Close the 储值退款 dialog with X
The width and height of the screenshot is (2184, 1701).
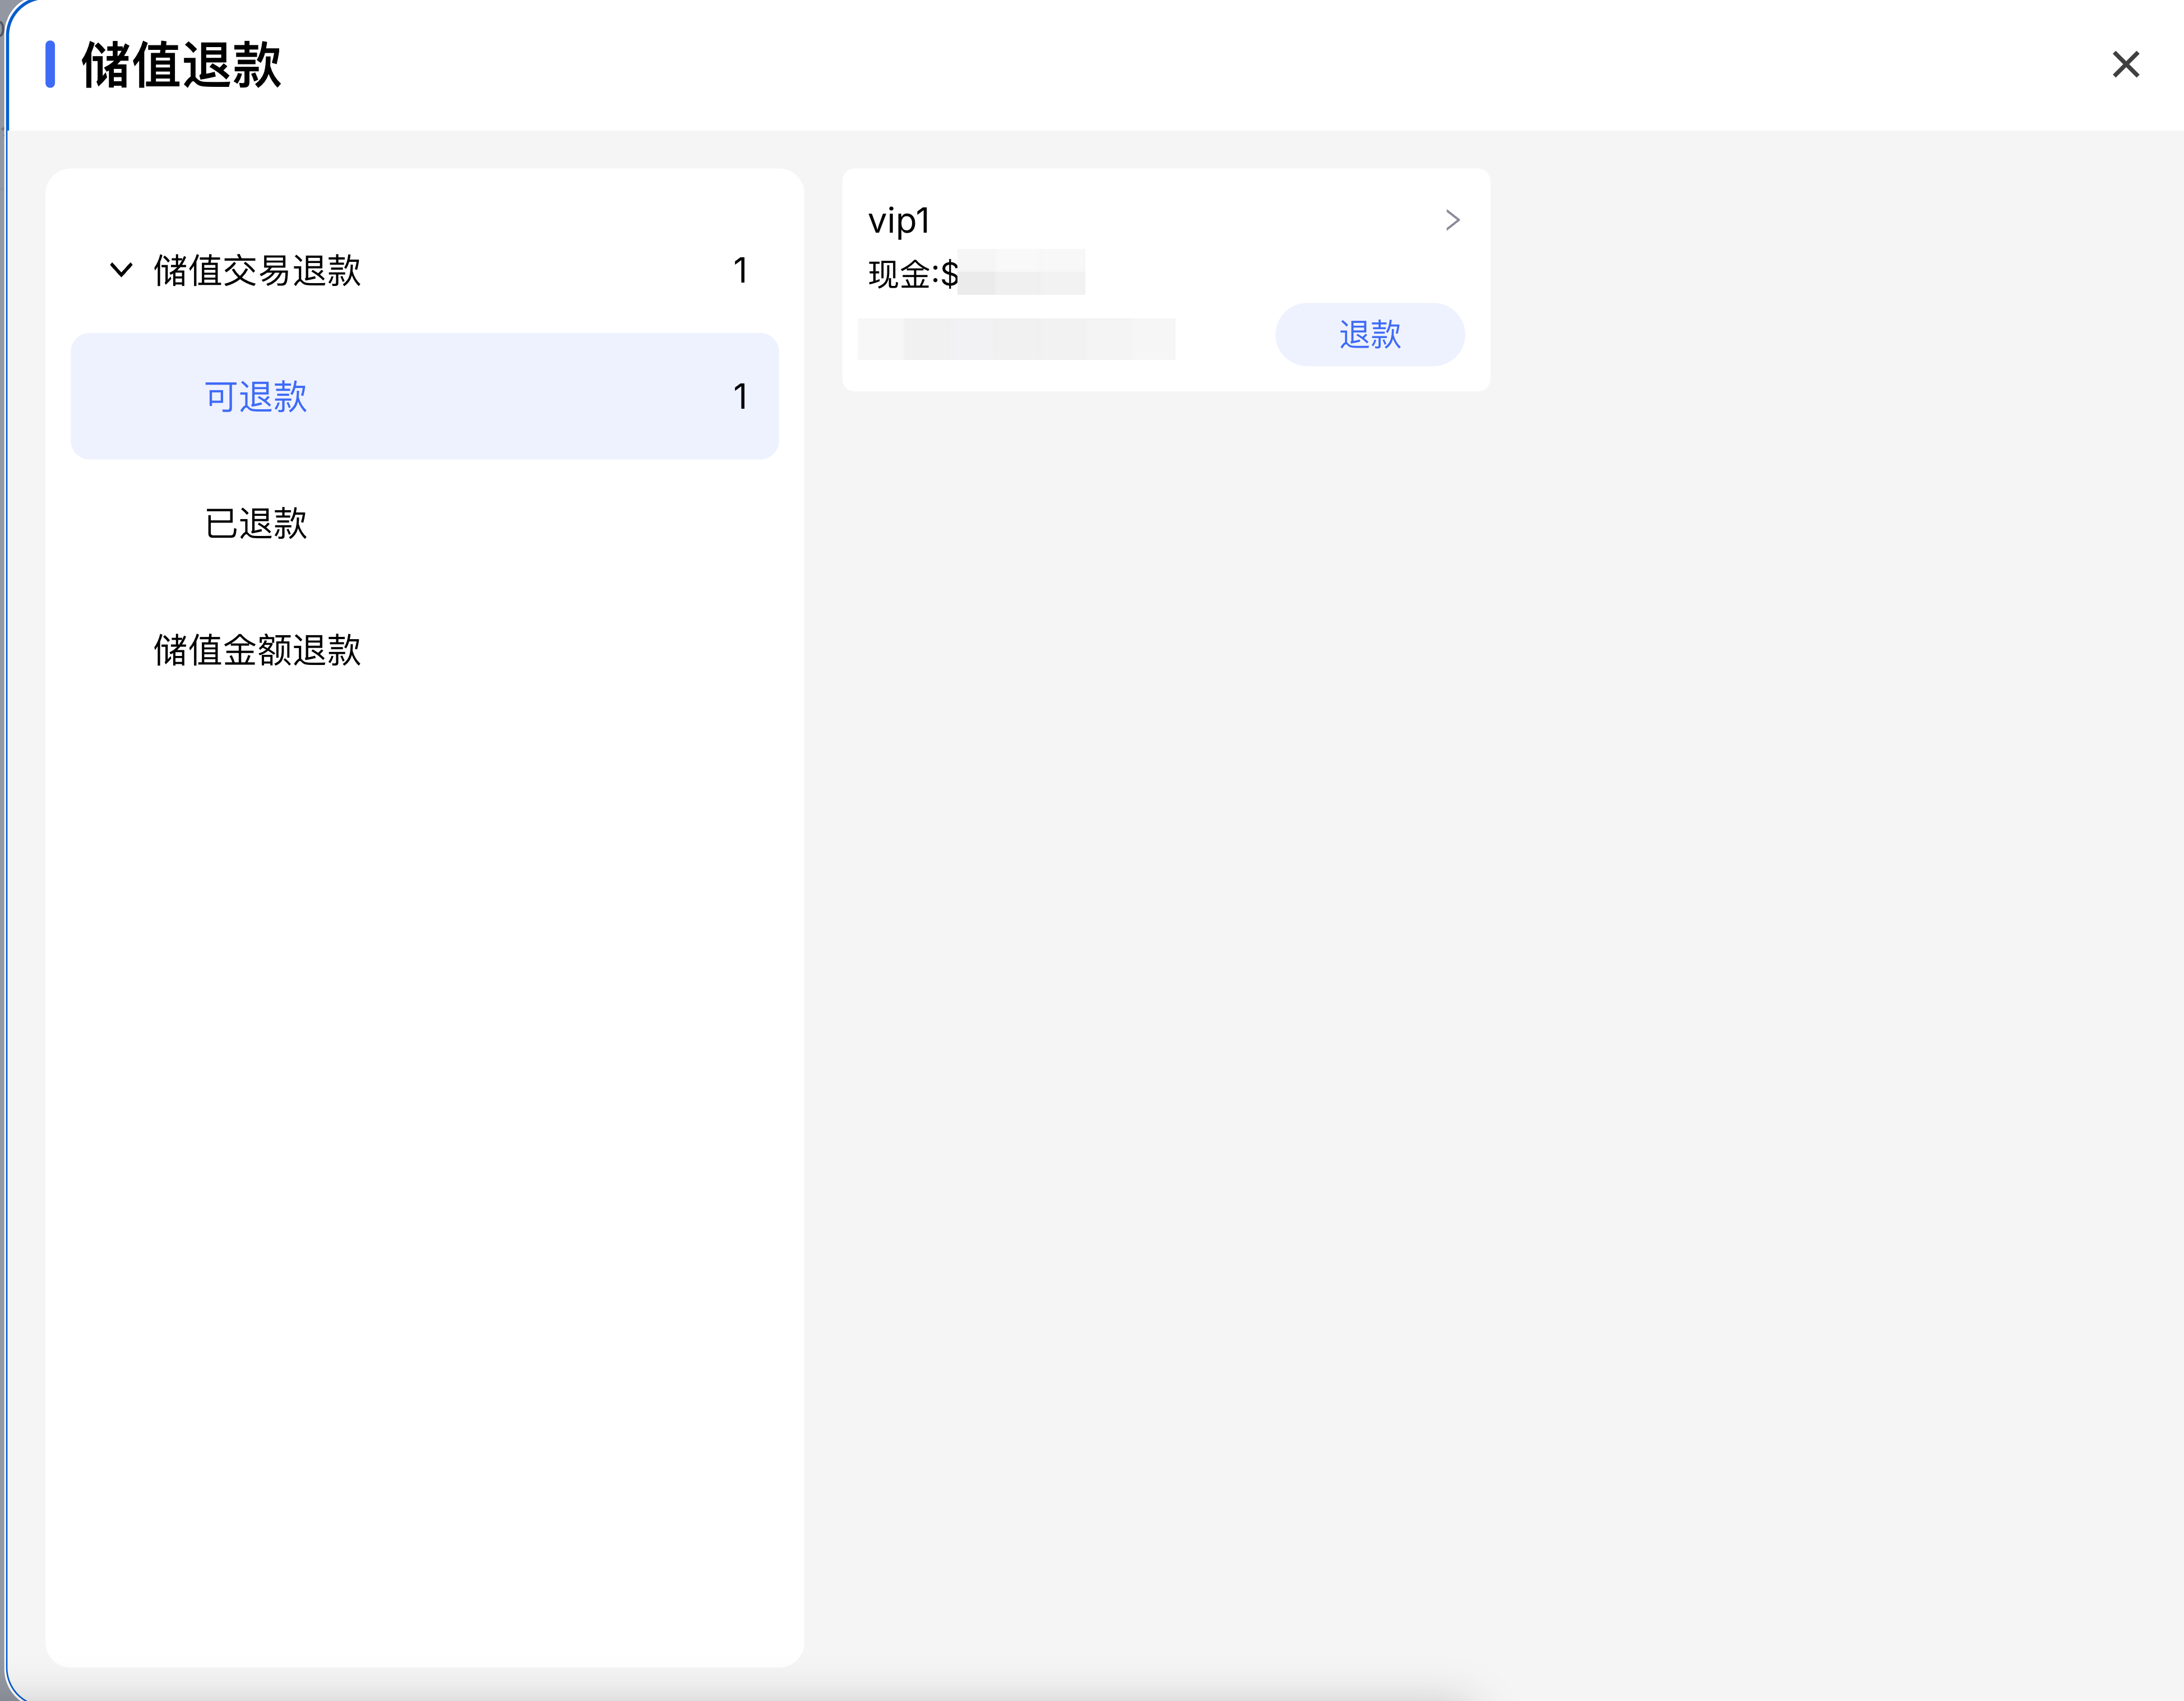tap(2125, 64)
